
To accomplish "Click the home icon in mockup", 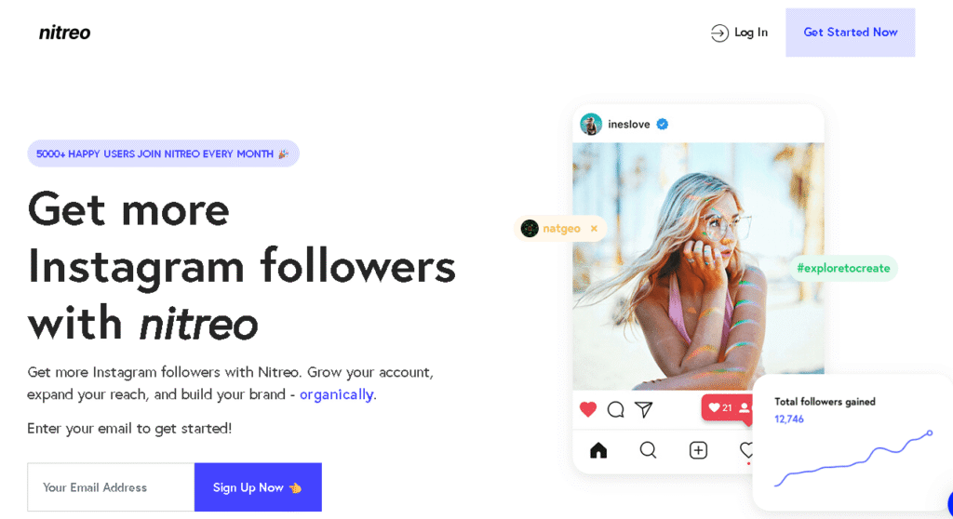I will (598, 450).
